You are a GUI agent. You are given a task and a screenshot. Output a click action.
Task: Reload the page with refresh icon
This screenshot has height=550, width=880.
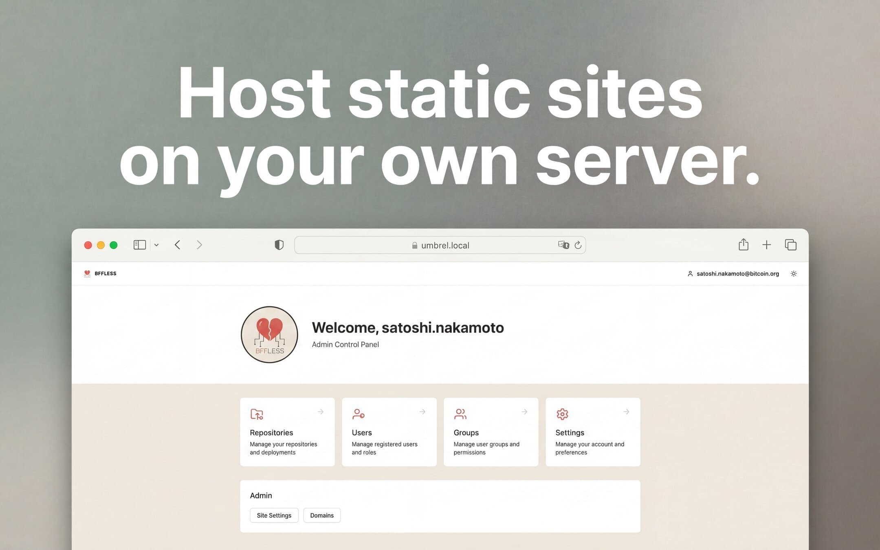pyautogui.click(x=578, y=245)
